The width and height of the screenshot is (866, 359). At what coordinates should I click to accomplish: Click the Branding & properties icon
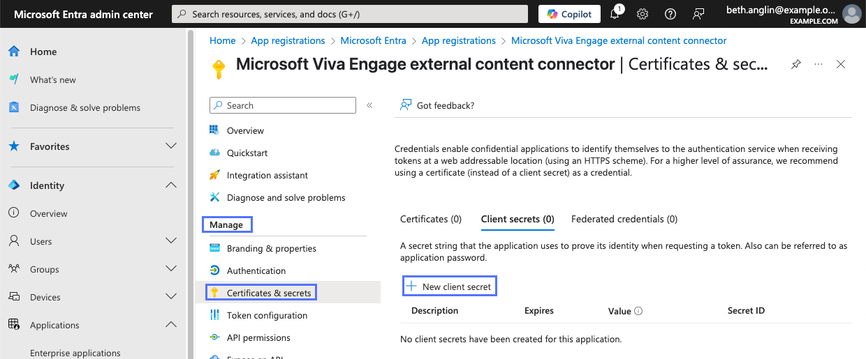[214, 248]
